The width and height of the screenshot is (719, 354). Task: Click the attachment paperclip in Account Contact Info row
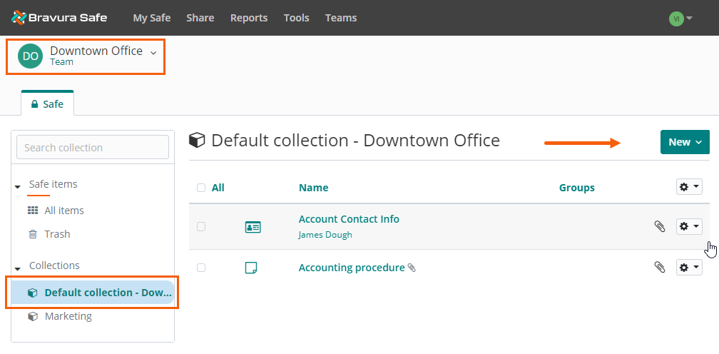pyautogui.click(x=660, y=226)
